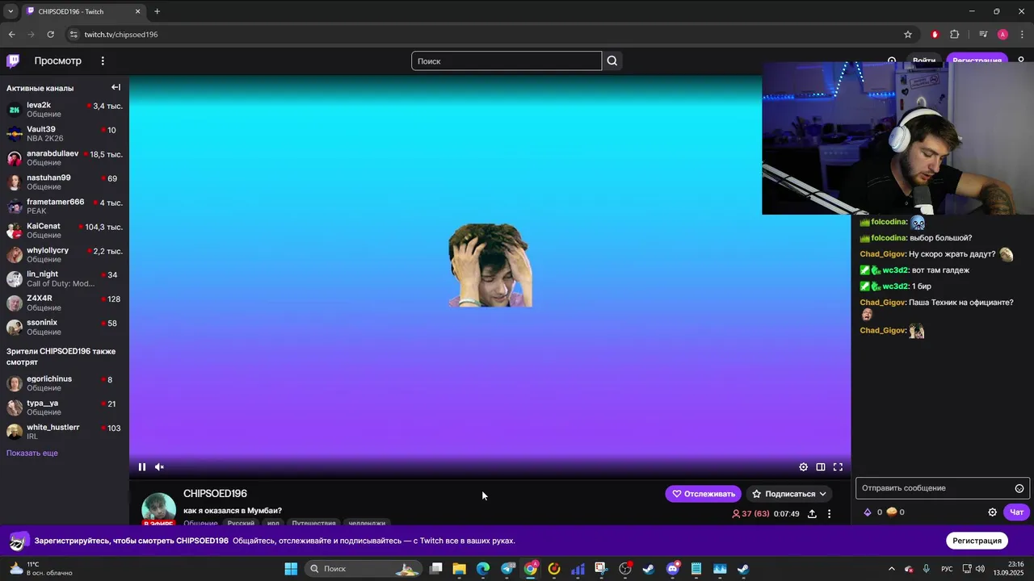Click the channel points icon

[x=892, y=512]
